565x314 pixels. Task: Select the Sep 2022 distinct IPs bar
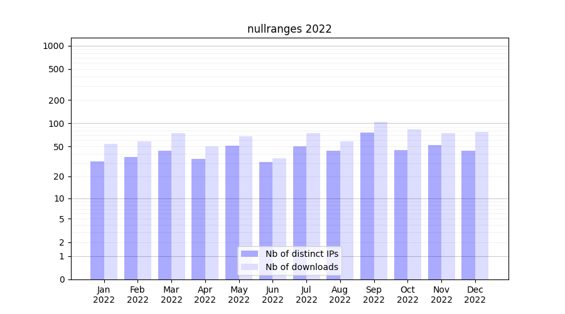(367, 206)
